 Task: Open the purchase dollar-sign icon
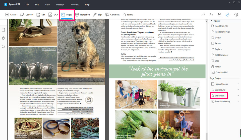pos(236,14)
